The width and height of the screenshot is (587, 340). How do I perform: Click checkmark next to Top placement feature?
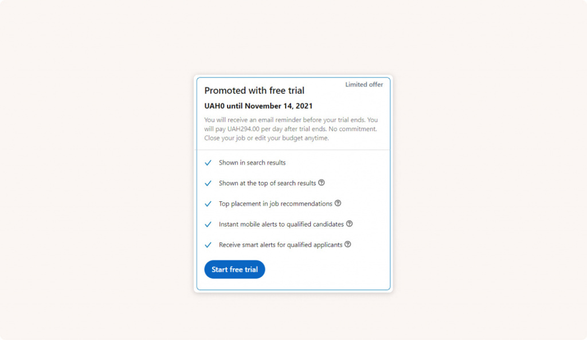coord(208,204)
